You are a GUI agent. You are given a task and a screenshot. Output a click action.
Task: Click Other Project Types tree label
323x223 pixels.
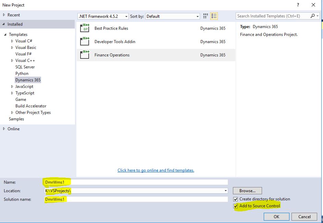pyautogui.click(x=33, y=113)
